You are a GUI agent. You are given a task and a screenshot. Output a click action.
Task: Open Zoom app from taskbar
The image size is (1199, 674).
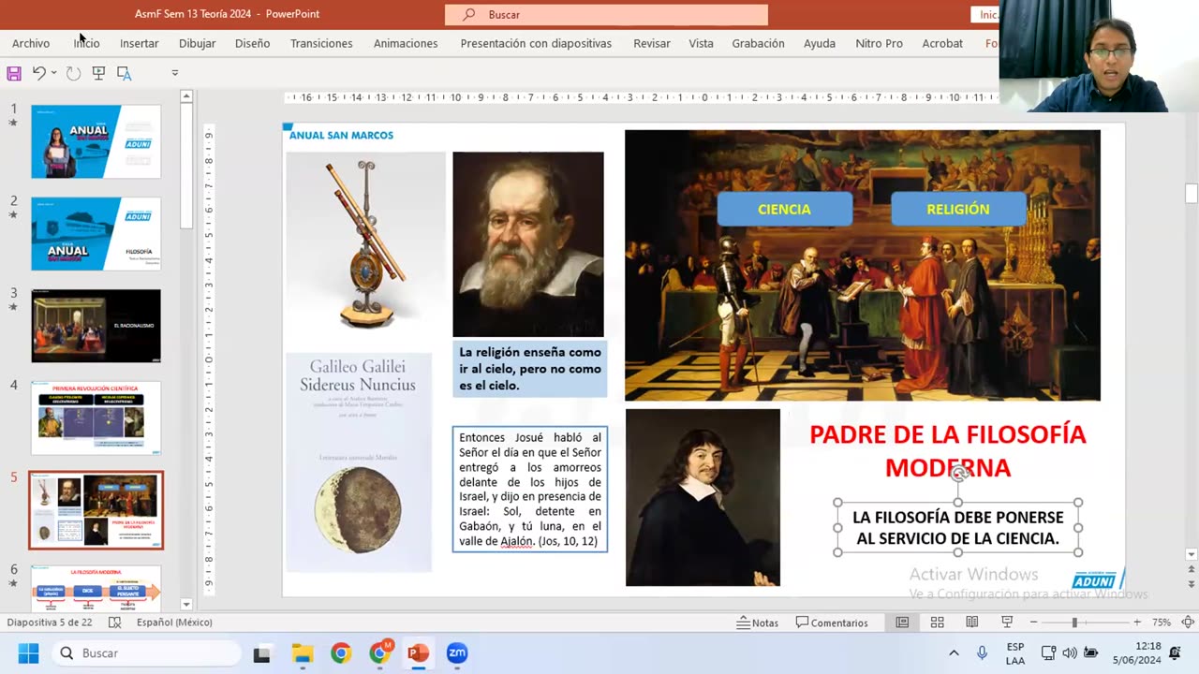click(457, 653)
